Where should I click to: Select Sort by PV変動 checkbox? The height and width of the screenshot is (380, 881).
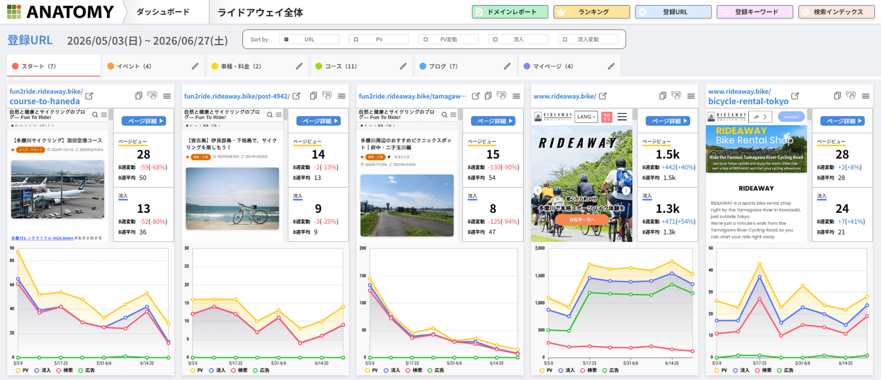(426, 40)
